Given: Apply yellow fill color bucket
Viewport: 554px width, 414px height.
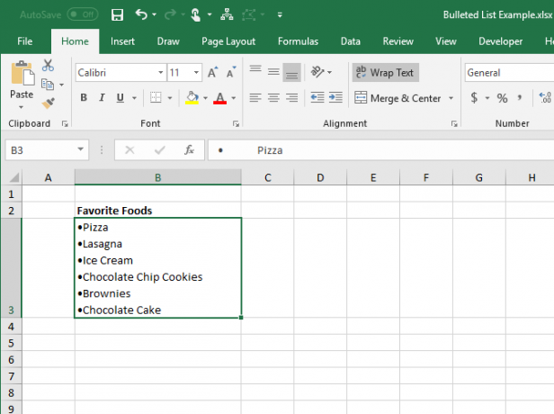Looking at the screenshot, I should click(192, 97).
